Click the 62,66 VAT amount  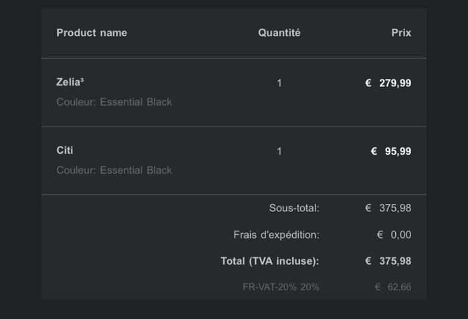399,287
